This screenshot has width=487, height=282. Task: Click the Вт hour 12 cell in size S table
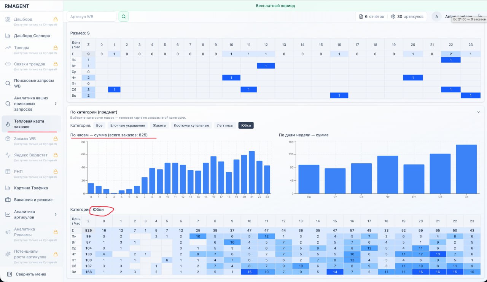(266, 66)
